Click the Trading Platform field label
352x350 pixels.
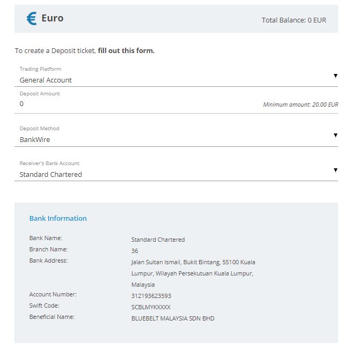click(x=40, y=69)
